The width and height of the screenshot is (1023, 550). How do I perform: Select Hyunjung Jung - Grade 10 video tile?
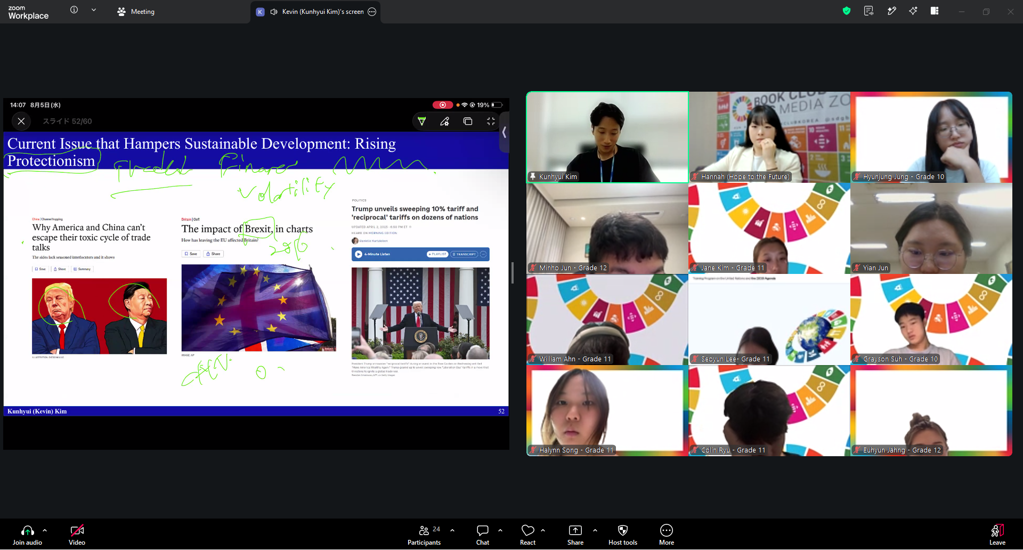click(931, 137)
